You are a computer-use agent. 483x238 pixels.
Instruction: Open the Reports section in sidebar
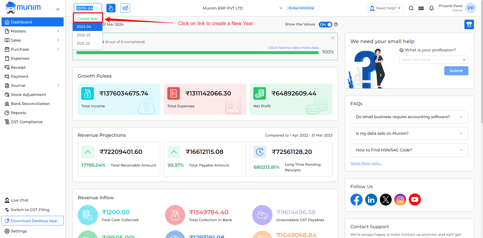click(x=18, y=113)
